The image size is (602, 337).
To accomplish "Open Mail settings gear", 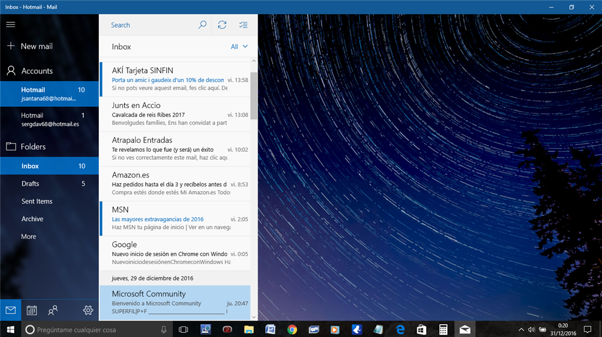I will (88, 310).
